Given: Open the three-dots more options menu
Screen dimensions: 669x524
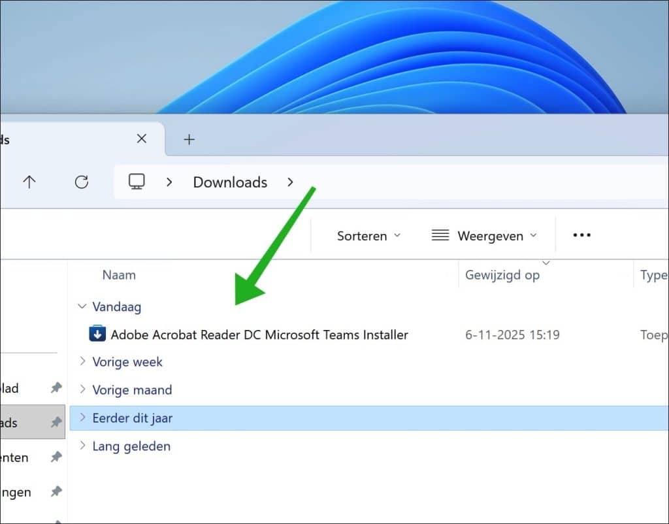Looking at the screenshot, I should point(581,235).
